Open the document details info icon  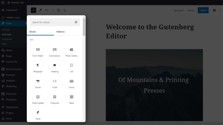(59, 10)
